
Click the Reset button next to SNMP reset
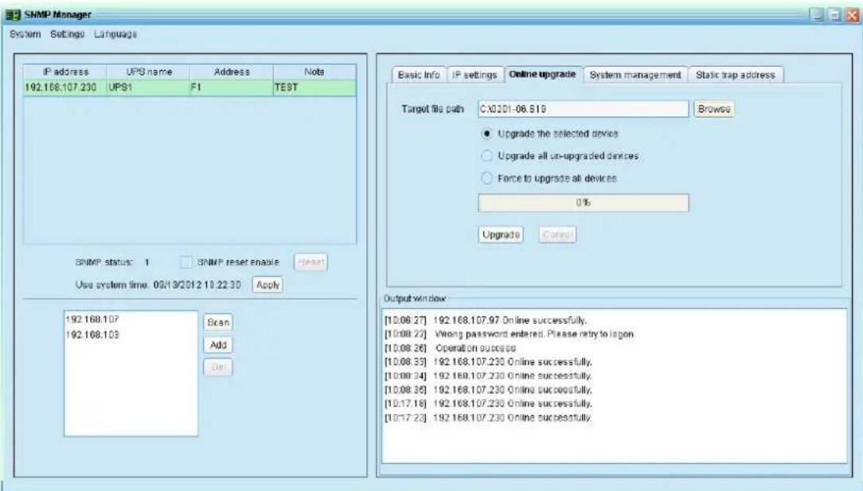[x=311, y=263]
